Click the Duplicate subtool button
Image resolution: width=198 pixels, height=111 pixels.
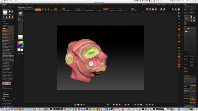click(x=187, y=62)
